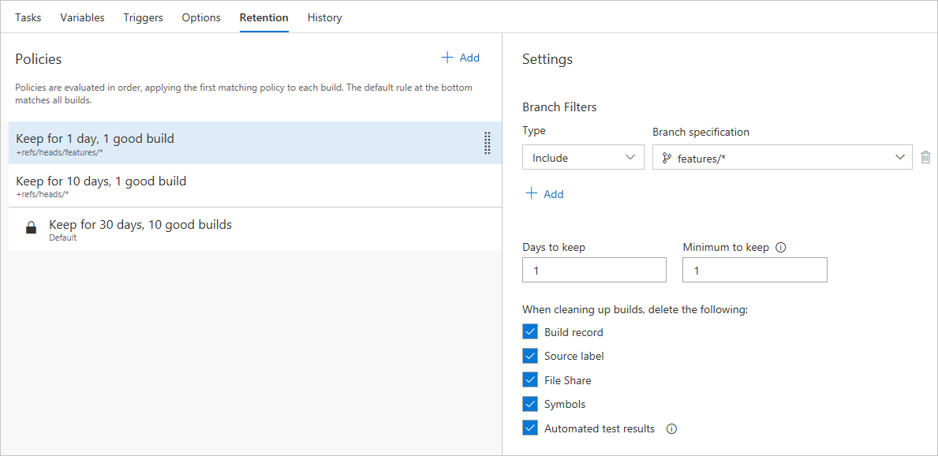Click the Branch Filters heading
Image resolution: width=938 pixels, height=456 pixels.
559,107
